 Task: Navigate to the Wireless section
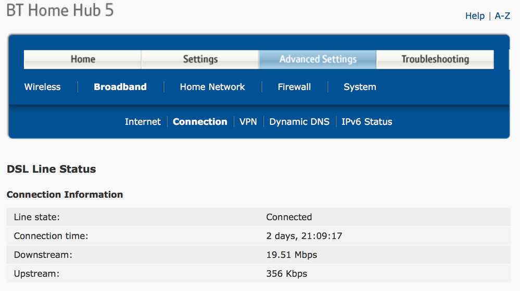click(43, 87)
